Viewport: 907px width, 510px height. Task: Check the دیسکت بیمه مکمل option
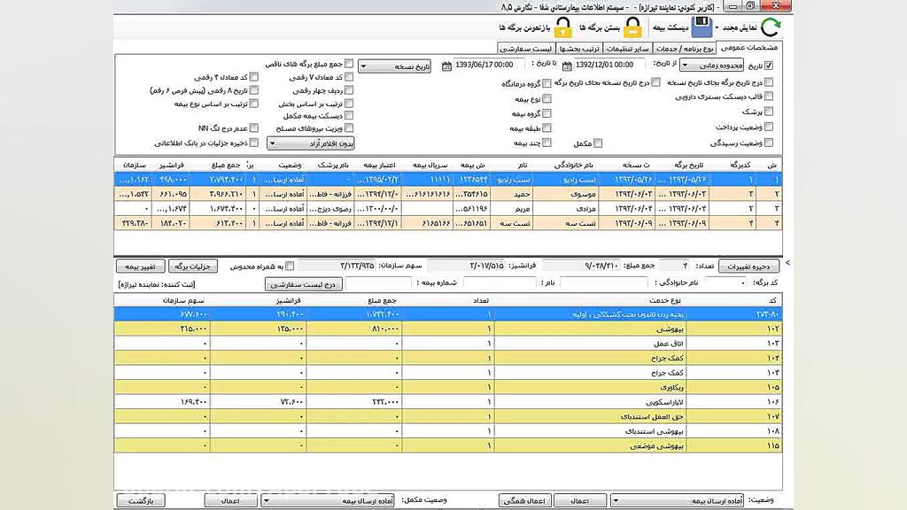[x=349, y=115]
